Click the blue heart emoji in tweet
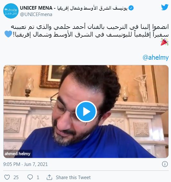Image resolution: width=171 pixels, height=182 pixels. point(8,34)
